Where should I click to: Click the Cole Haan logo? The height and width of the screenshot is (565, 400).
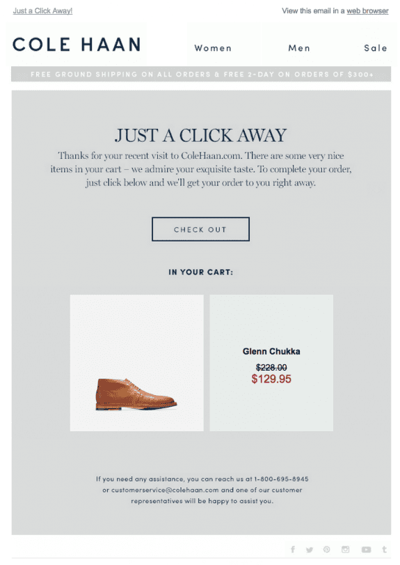coord(77,45)
